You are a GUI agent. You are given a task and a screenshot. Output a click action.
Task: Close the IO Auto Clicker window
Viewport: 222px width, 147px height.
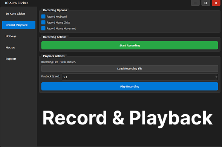216,3
